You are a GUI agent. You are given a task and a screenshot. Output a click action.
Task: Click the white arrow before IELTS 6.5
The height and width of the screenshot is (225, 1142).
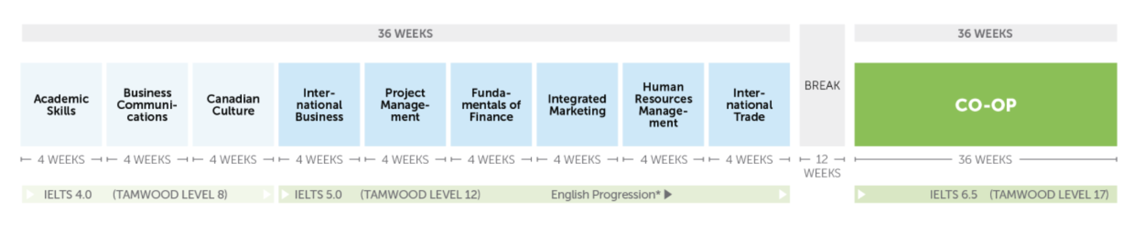(x=861, y=194)
